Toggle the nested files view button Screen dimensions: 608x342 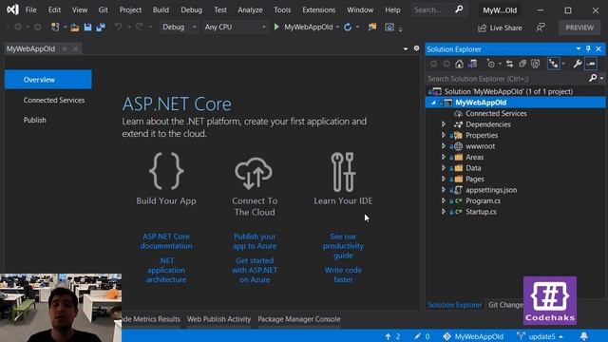pos(553,64)
